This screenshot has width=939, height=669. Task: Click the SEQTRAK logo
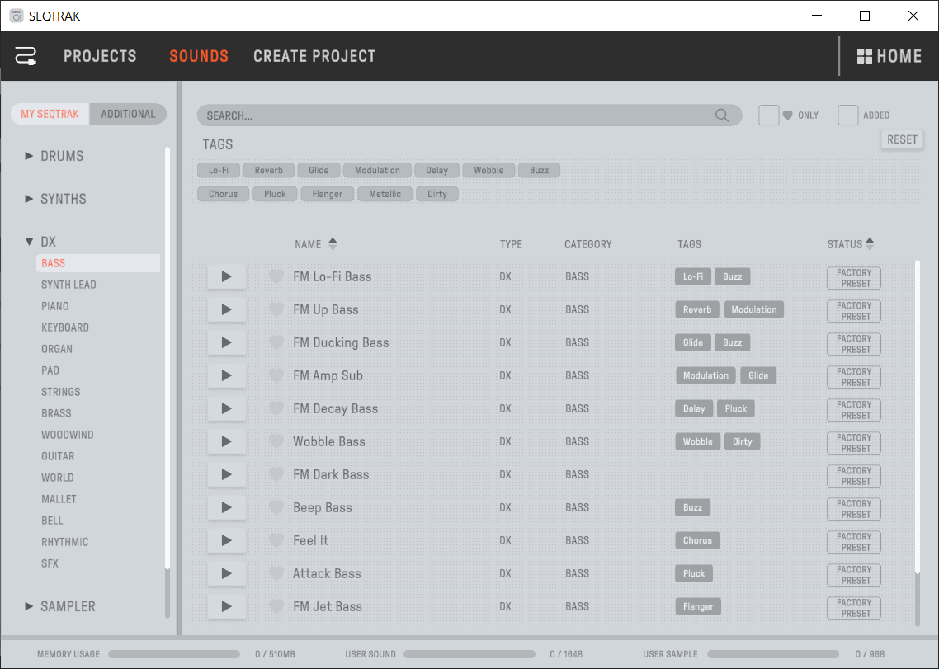(25, 56)
